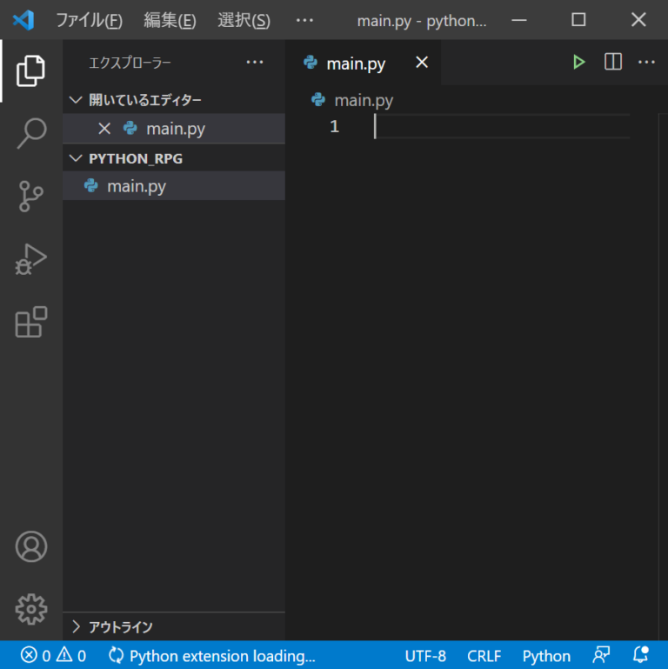Open the Explorer view in activity bar

31,70
